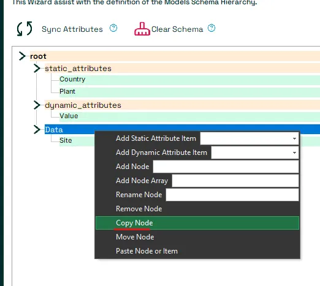
Task: Focus the Add Node Array input box
Action: click(x=235, y=181)
